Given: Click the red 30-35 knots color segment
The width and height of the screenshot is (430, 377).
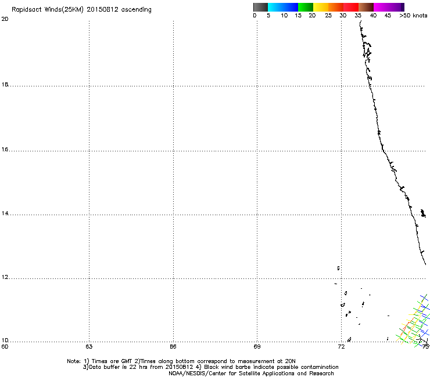Looking at the screenshot, I should pyautogui.click(x=351, y=7).
